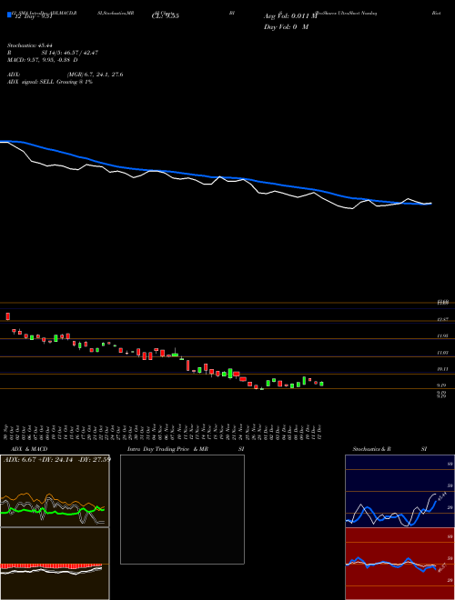Click the green line in the ADX panel
Viewport: 455px width, 600px height.
(52, 512)
